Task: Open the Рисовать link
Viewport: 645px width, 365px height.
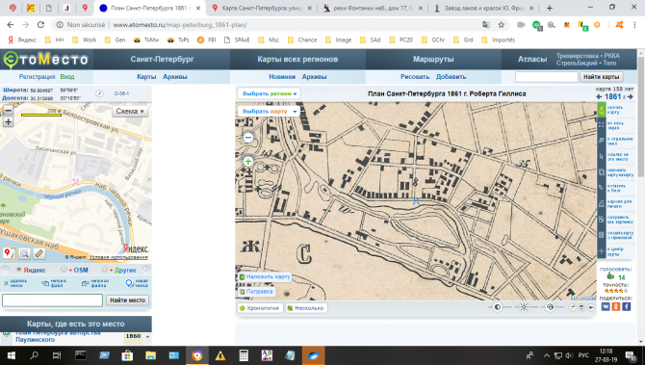Action: [415, 76]
